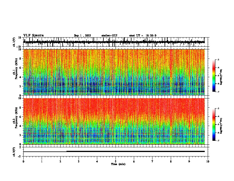
Task: Click time-axis tick label "9" at the bottom
Action: (189, 161)
